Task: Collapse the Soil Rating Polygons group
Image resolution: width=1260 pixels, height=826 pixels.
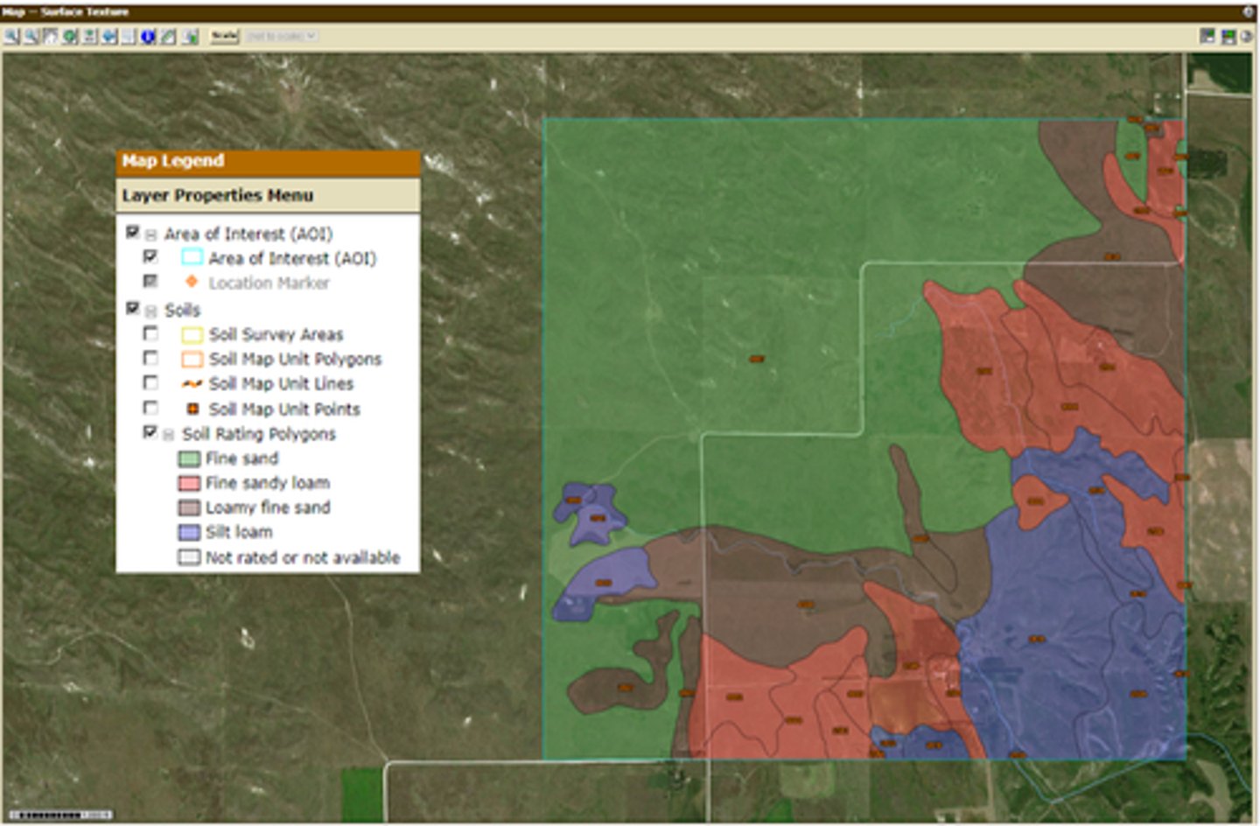Action: click(x=168, y=435)
